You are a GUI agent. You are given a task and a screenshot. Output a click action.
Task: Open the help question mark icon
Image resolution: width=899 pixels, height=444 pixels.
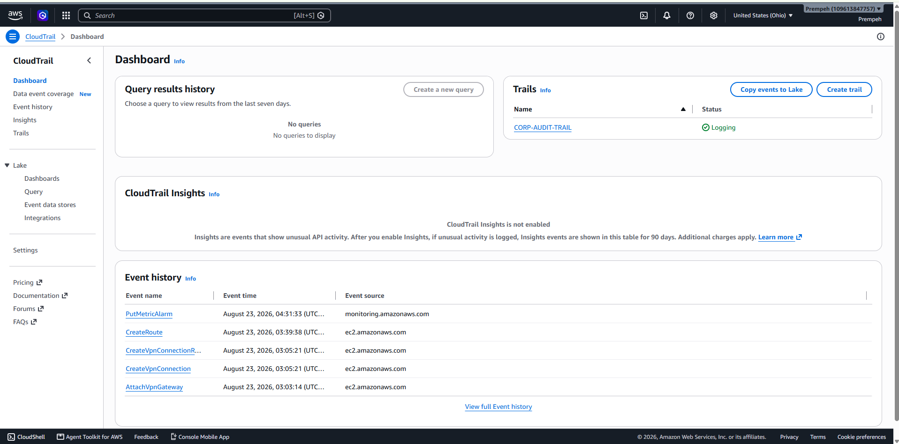690,15
